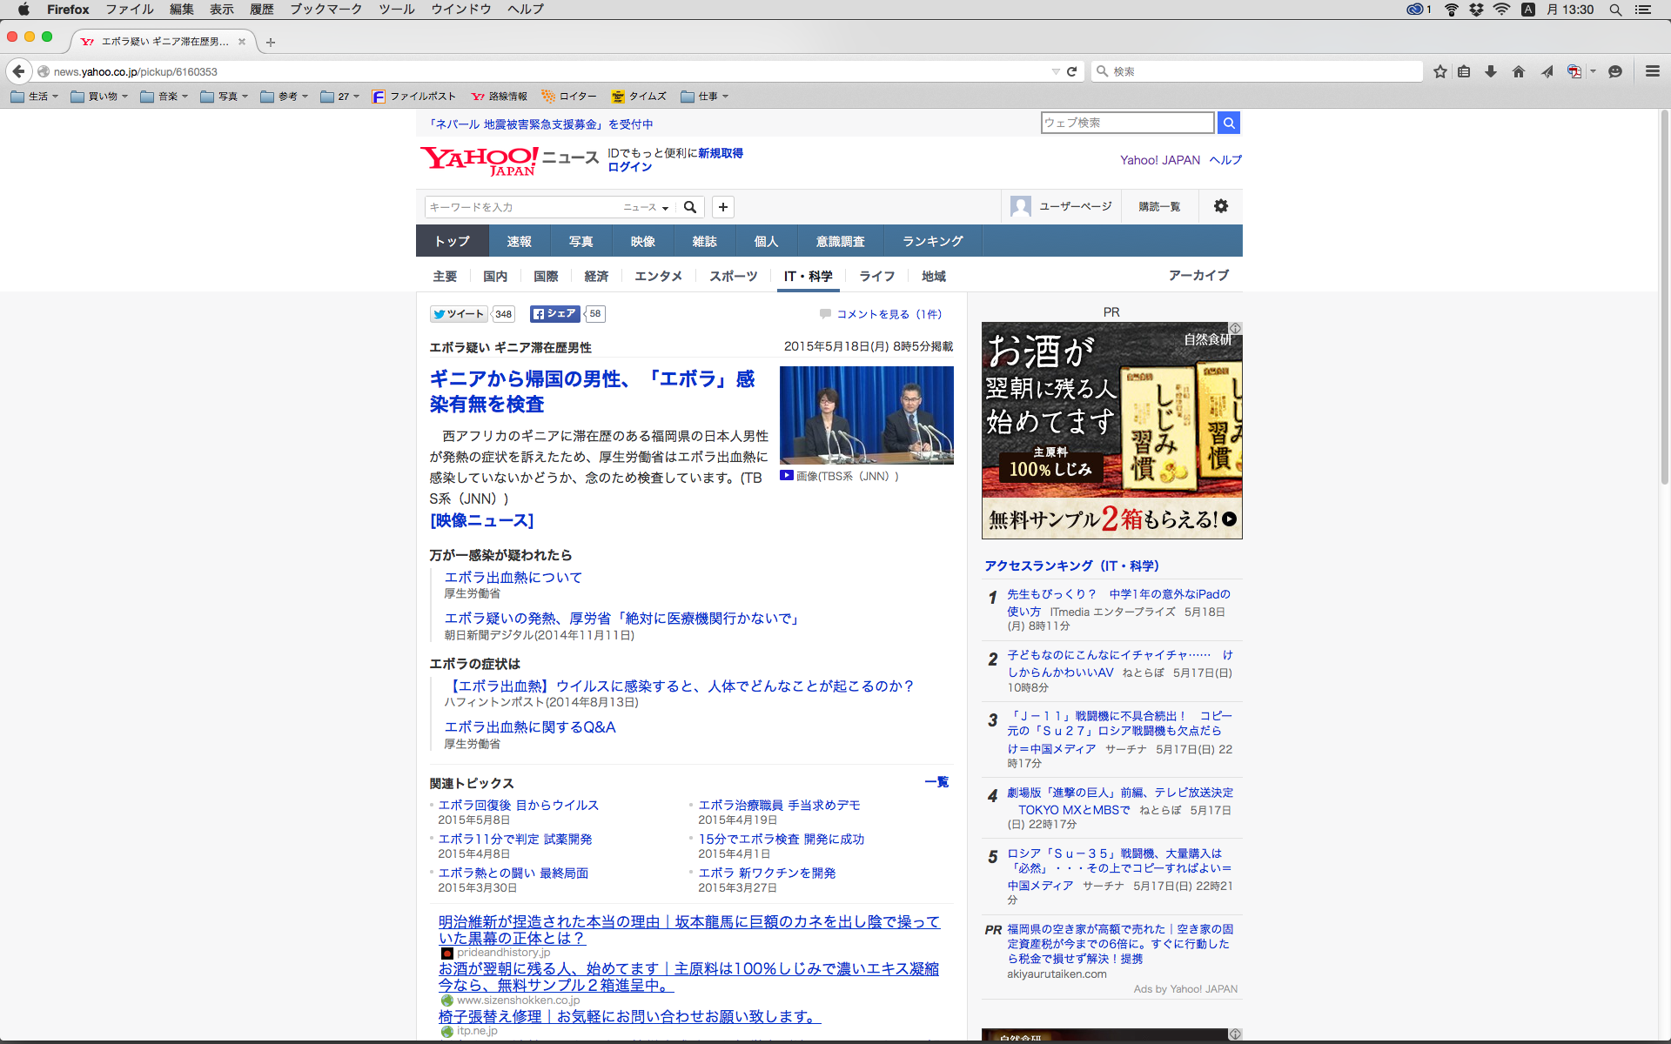Click the キーワードを入力 search field

522,207
